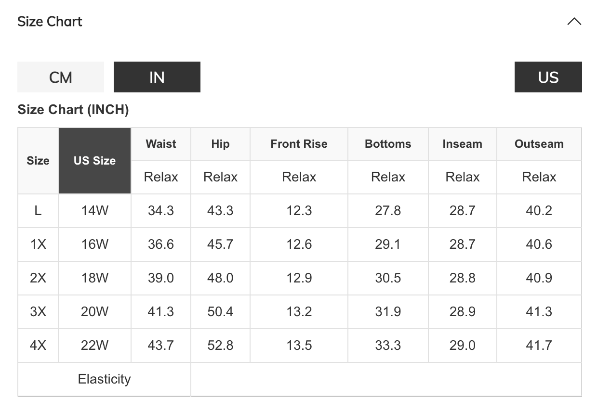Image resolution: width=611 pixels, height=410 pixels.
Task: Select the IN unit toggle
Action: pos(157,77)
